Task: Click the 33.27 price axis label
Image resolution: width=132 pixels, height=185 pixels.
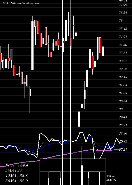Action: tap(123, 61)
